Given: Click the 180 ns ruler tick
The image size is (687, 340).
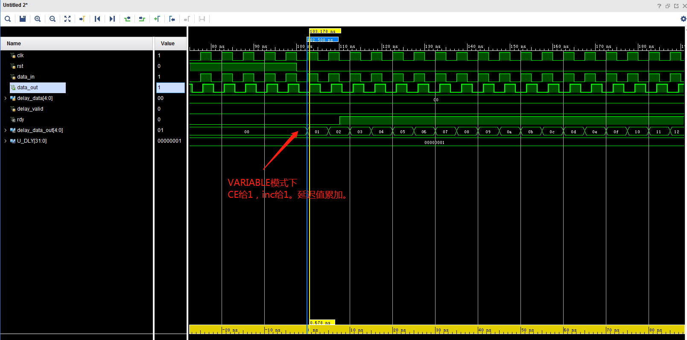Looking at the screenshot, I should click(x=646, y=47).
